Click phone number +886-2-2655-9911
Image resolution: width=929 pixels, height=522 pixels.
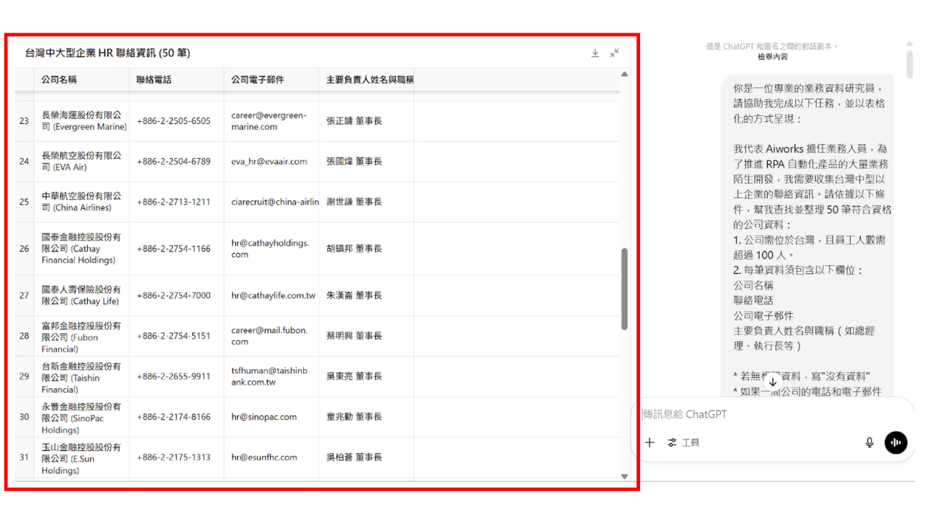coord(173,376)
